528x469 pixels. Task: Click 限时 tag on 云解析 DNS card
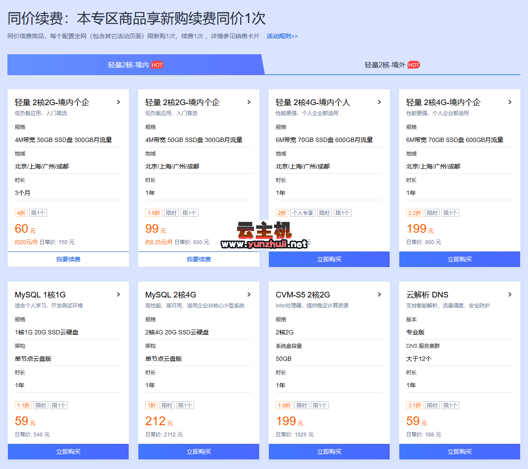[x=432, y=405]
